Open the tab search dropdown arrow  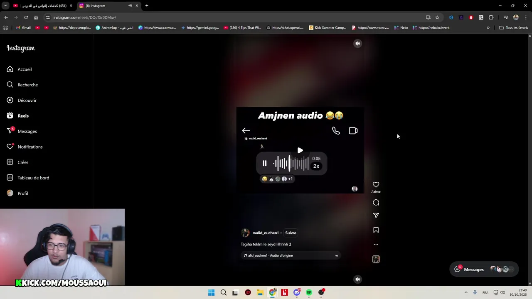click(x=5, y=6)
